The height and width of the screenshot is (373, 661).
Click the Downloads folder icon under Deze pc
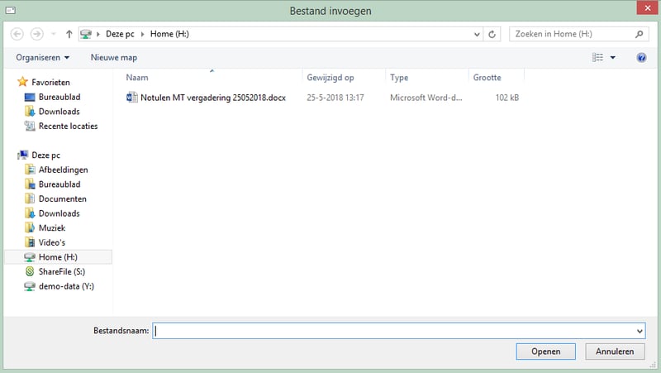point(30,213)
